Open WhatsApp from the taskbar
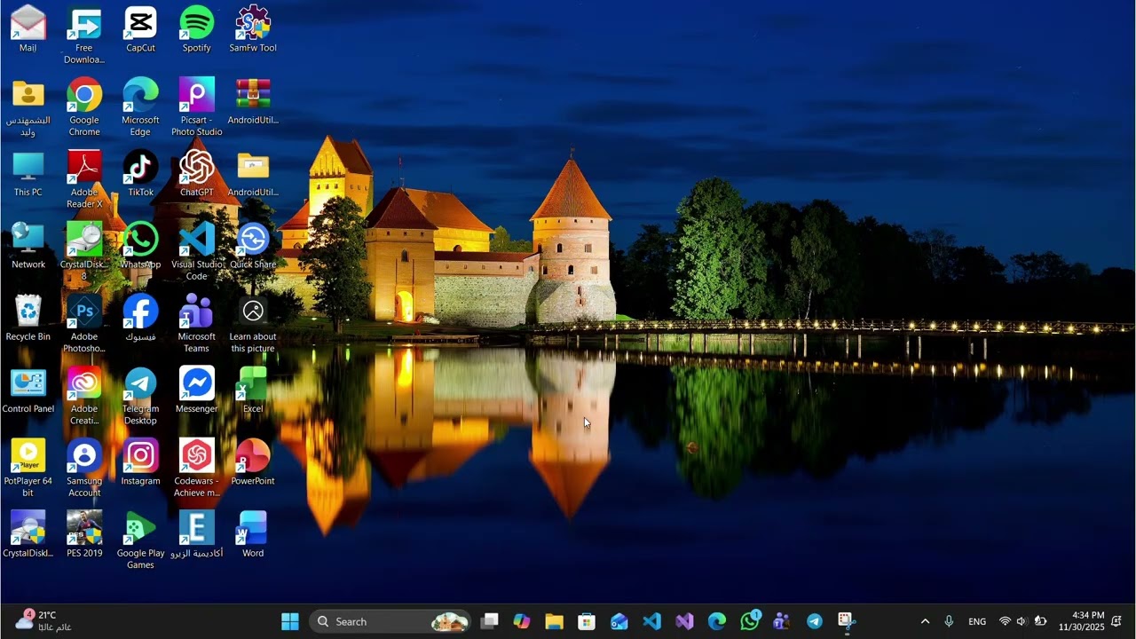 (750, 621)
